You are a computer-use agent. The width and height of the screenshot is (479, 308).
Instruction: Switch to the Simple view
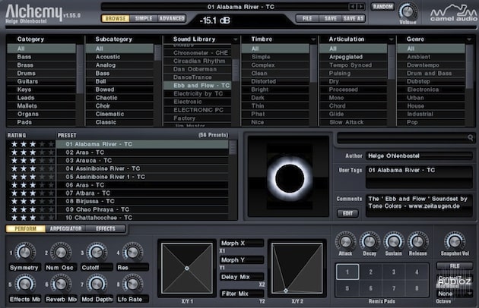144,18
